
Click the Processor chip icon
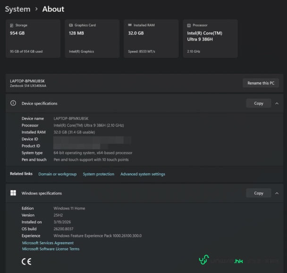coord(189,25)
